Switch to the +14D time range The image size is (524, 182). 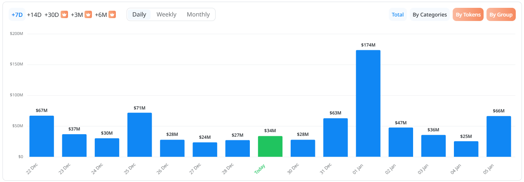point(34,14)
